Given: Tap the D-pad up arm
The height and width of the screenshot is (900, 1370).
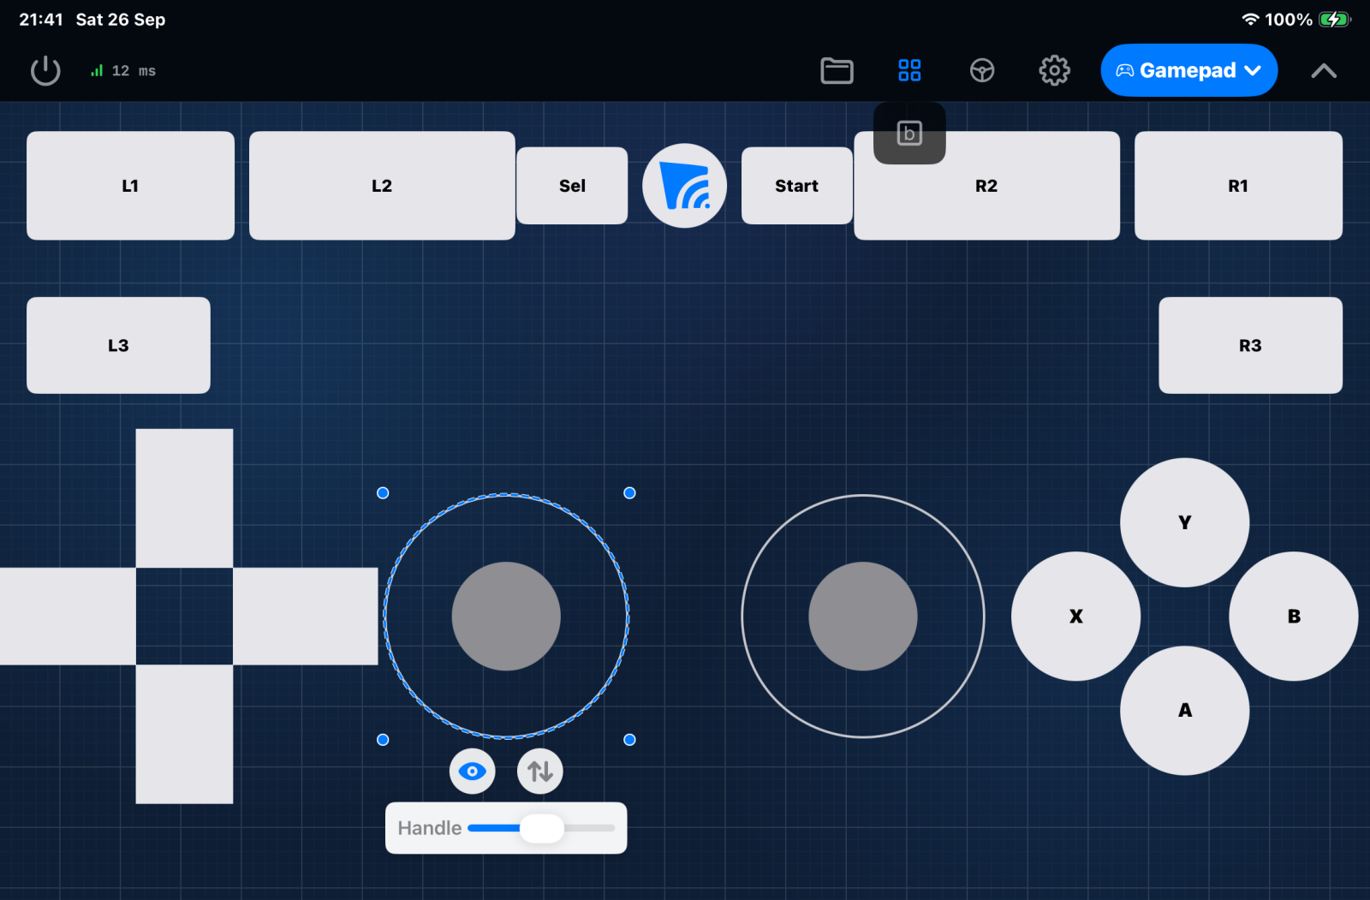Looking at the screenshot, I should (x=184, y=498).
